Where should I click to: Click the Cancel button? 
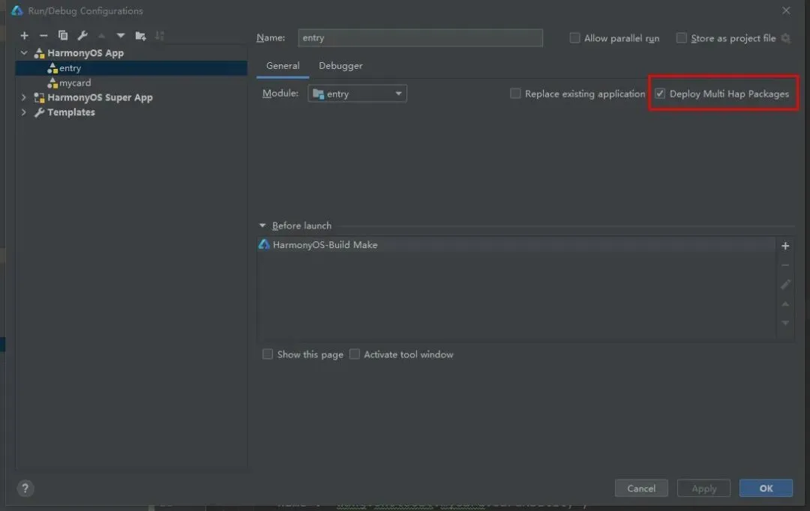(x=641, y=489)
